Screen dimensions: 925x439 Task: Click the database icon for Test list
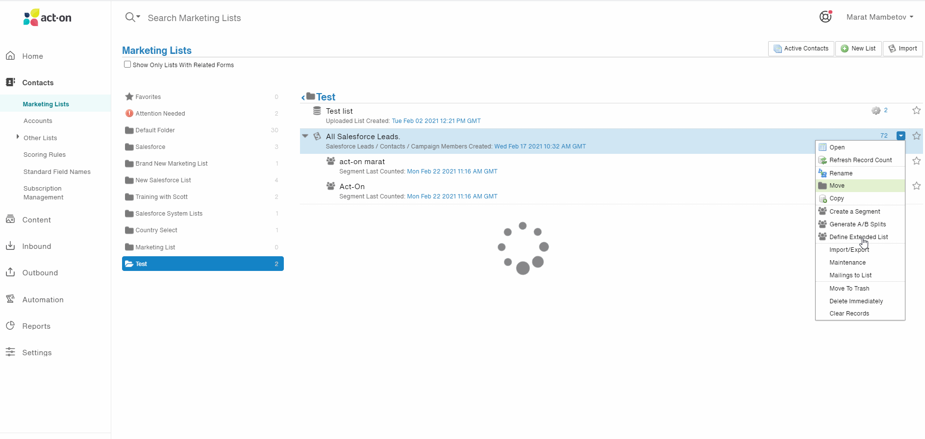click(317, 111)
